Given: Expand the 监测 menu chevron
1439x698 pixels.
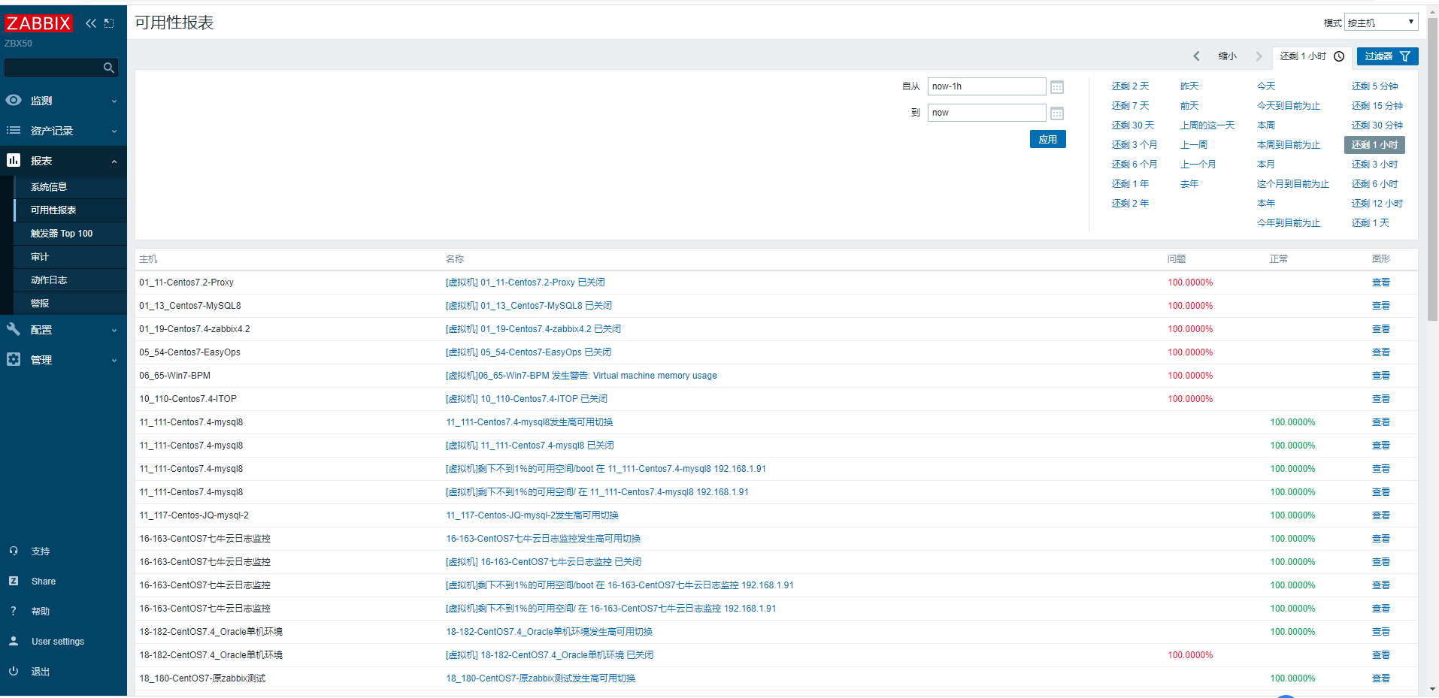Looking at the screenshot, I should point(114,101).
